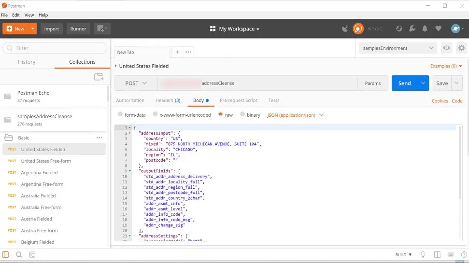469x263 pixels.
Task: Choose x-www-form-urlencoded body type
Action: click(x=155, y=115)
